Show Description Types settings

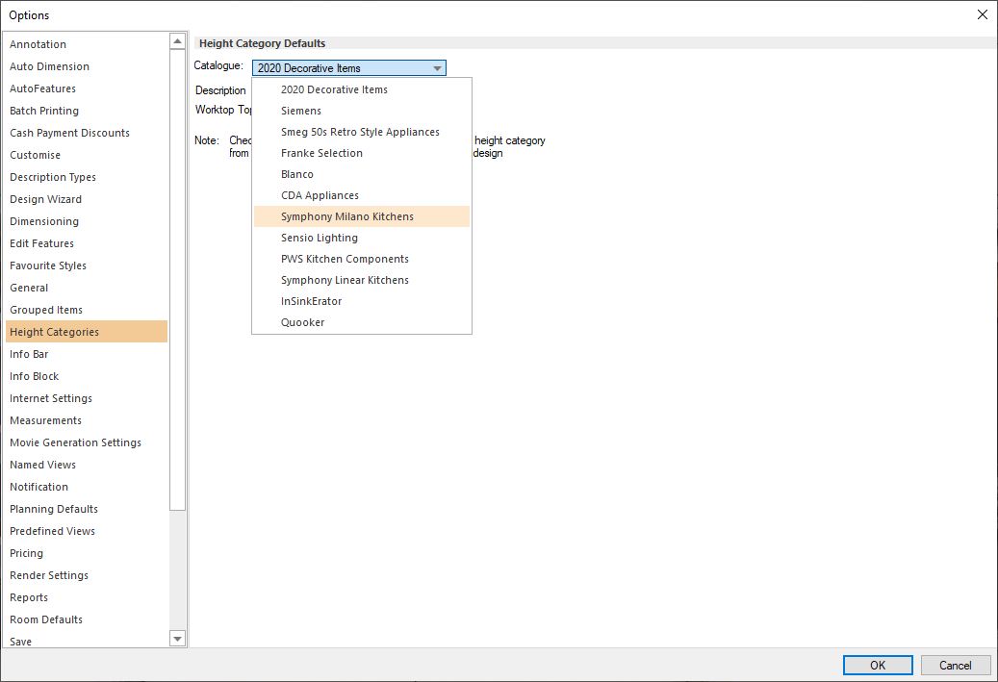(87, 178)
